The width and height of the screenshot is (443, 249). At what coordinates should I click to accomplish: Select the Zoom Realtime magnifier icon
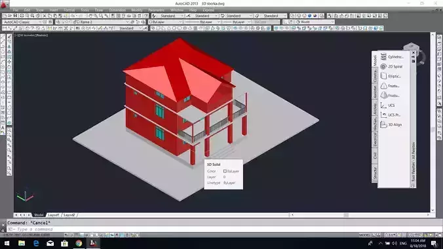click(x=96, y=16)
